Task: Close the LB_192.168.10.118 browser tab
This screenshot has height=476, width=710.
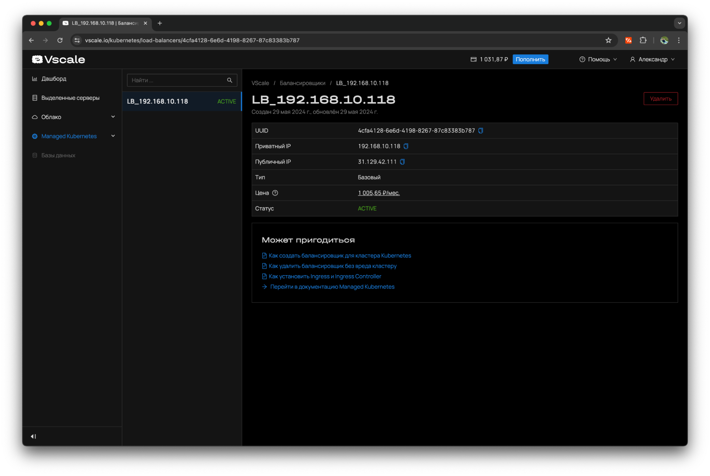Action: tap(145, 23)
